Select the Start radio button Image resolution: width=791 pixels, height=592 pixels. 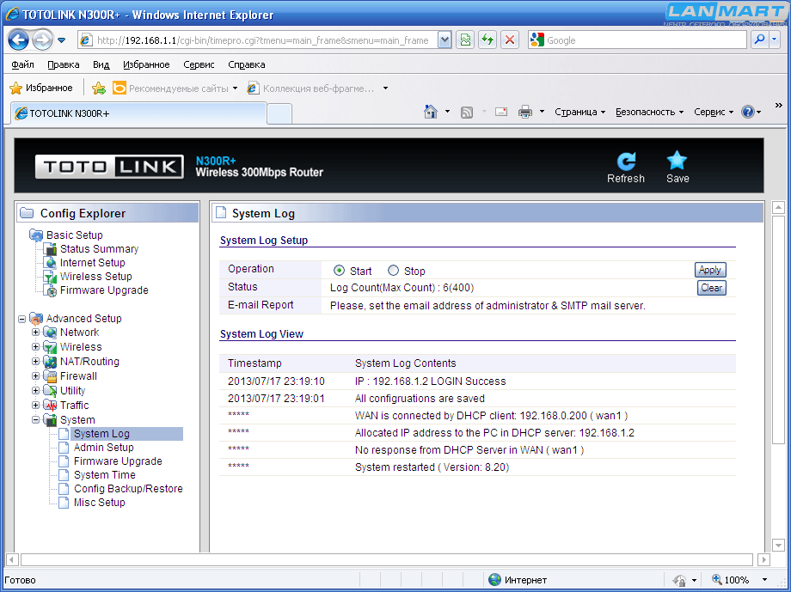[x=339, y=271]
